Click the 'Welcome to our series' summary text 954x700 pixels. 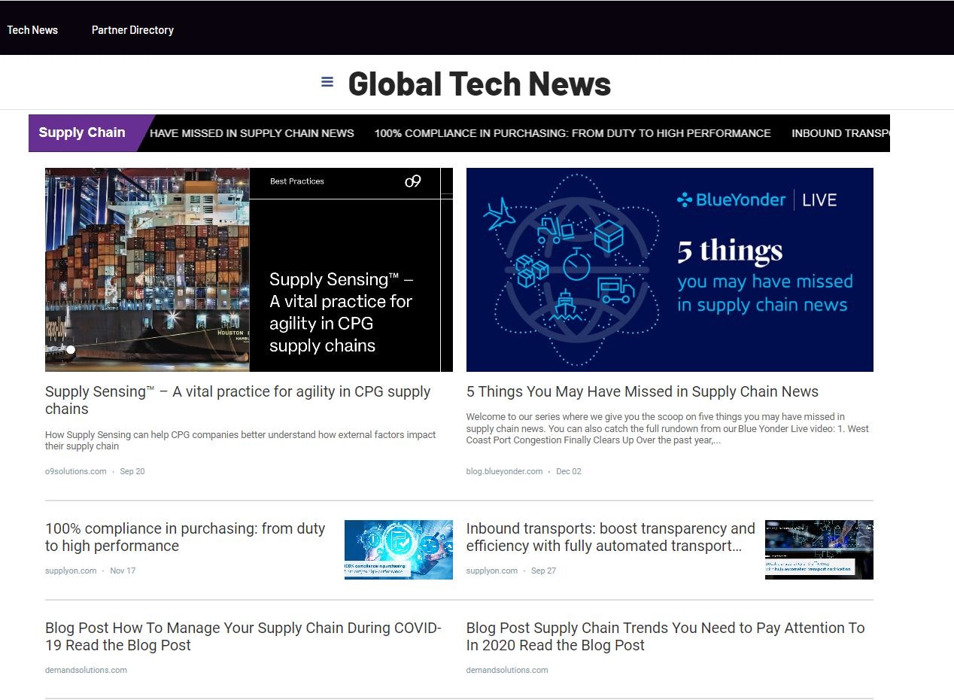(668, 428)
